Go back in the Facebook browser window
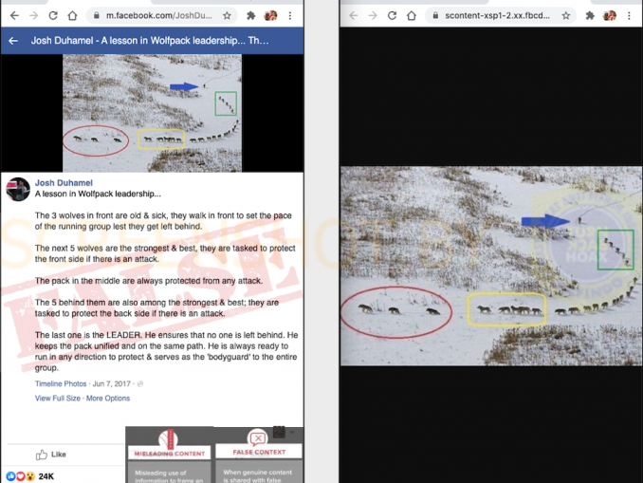The height and width of the screenshot is (483, 643). pyautogui.click(x=14, y=15)
